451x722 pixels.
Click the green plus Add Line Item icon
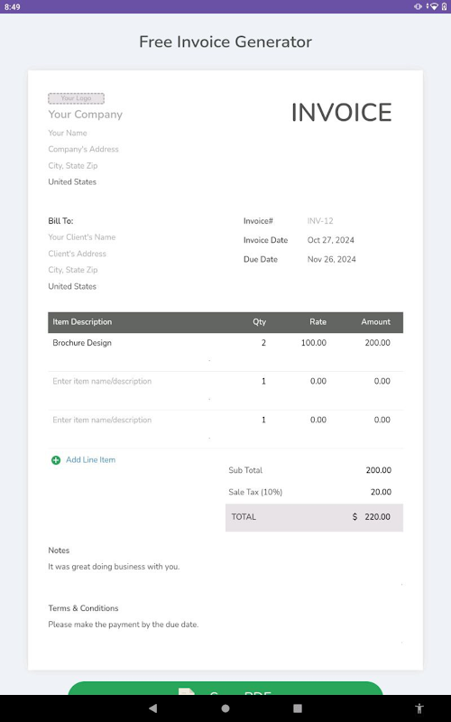pyautogui.click(x=56, y=460)
